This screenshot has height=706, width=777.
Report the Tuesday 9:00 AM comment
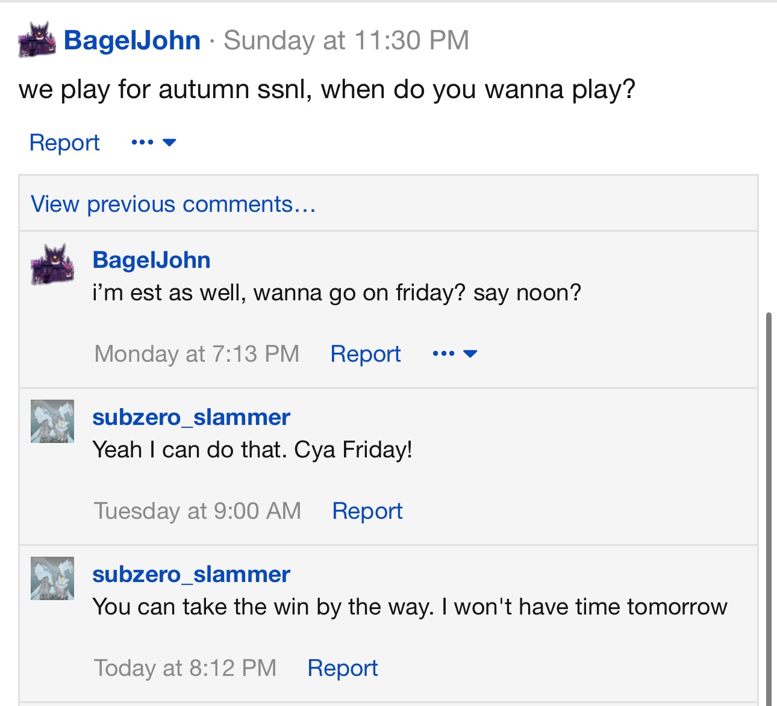pos(367,511)
